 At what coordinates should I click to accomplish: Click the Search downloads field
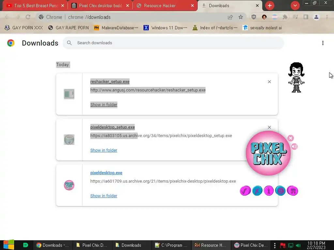pos(173,43)
